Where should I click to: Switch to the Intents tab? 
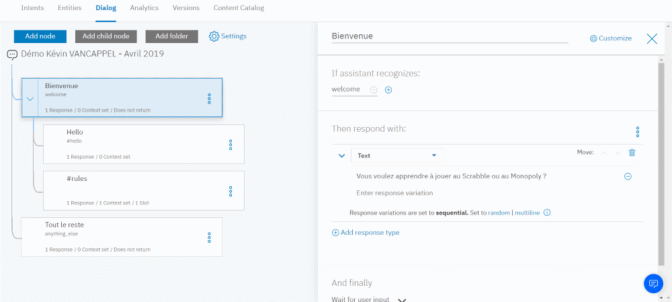click(32, 7)
